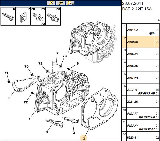
Task: Select part number 6922 H1
Action: (133, 126)
